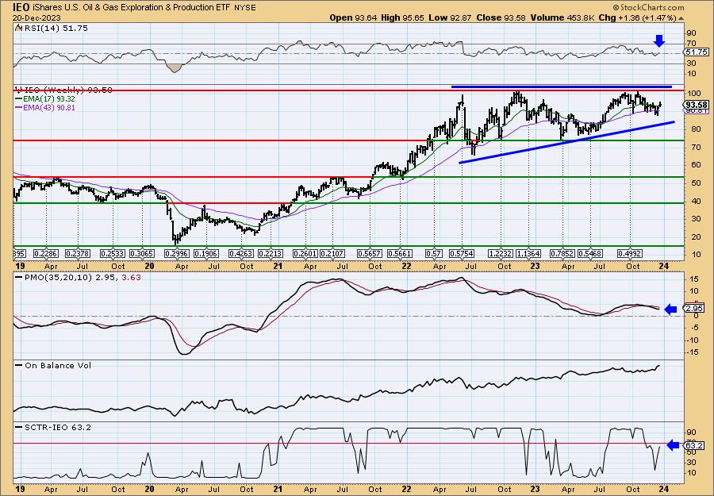714x496 pixels.
Task: Click the 0.57 dividend label
Action: coord(433,254)
